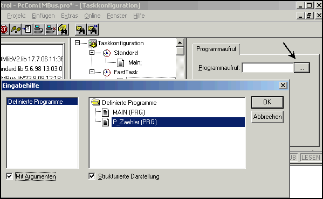Click the '...' browse button next to Programmaufruf
Screen dimensions: 323x199
tap(302, 68)
